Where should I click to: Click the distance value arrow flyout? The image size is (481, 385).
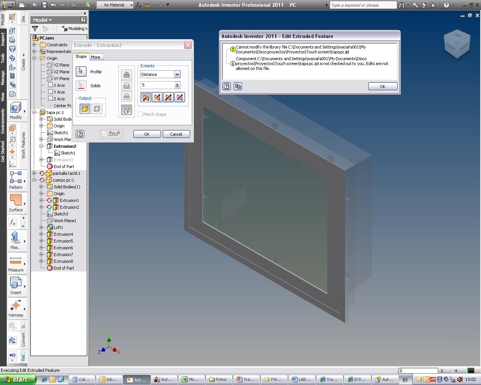pos(177,85)
